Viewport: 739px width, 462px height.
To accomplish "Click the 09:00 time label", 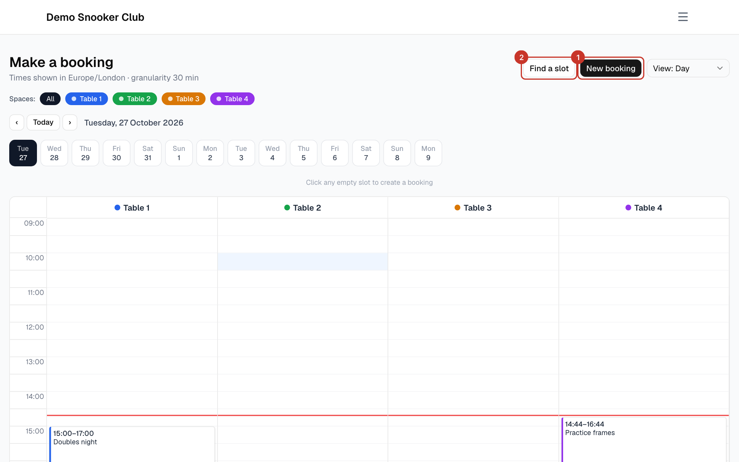I will [x=34, y=223].
